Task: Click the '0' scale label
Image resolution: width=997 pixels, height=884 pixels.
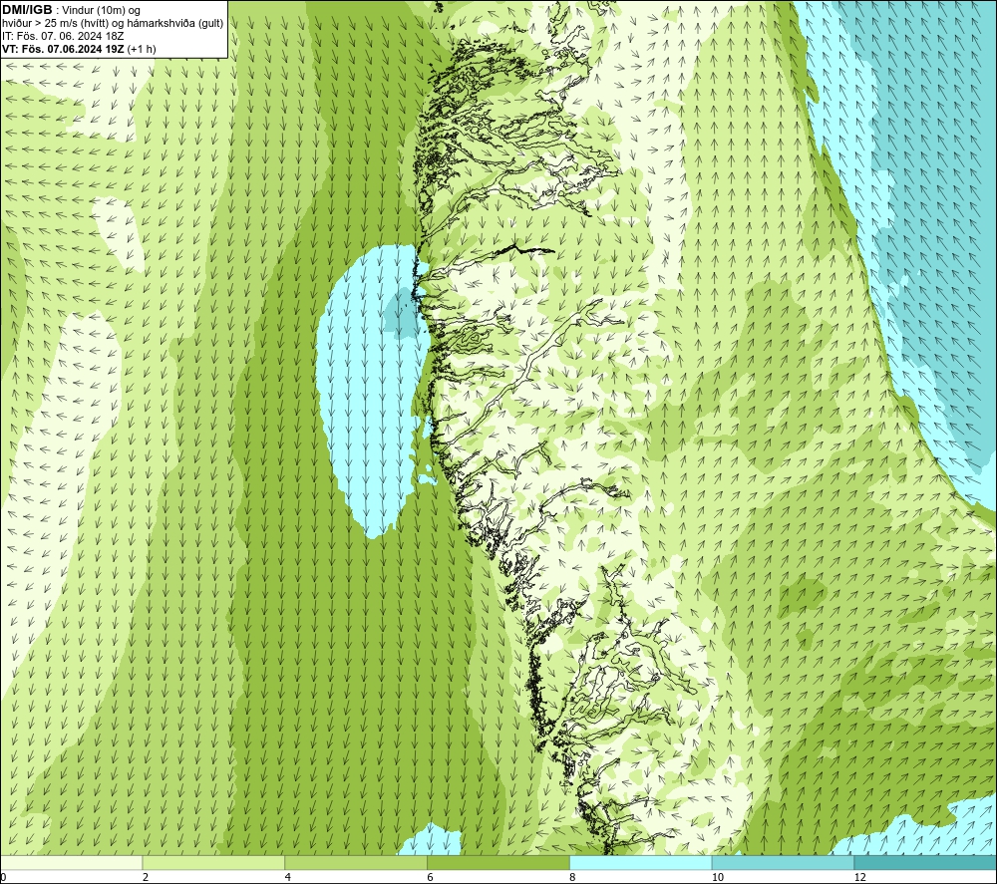Action: point(3,877)
